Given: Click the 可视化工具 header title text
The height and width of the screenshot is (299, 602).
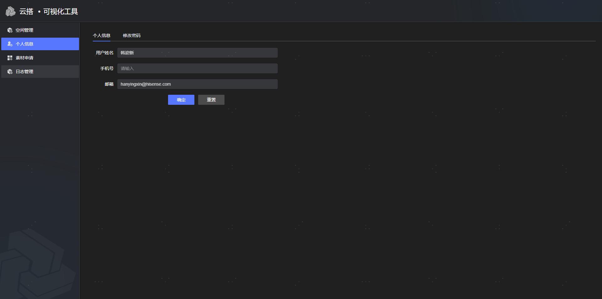Looking at the screenshot, I should 61,12.
